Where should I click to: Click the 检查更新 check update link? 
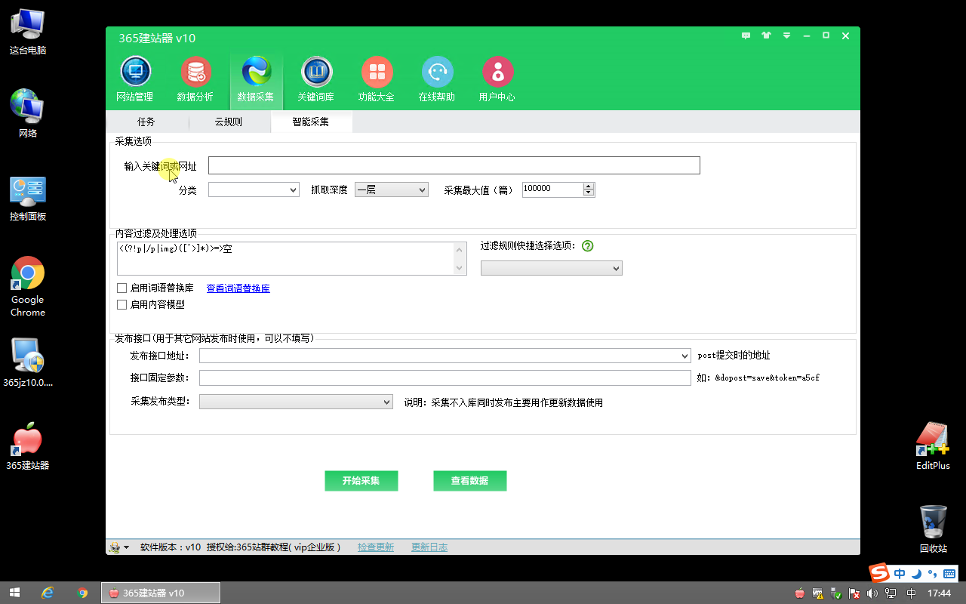[376, 547]
